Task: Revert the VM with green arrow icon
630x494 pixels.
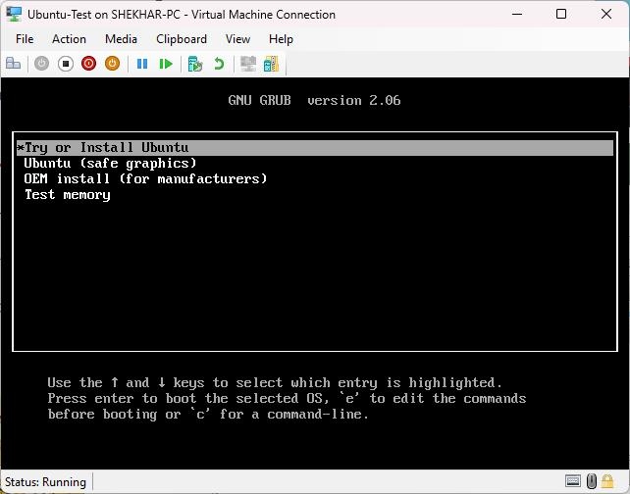Action: (x=219, y=64)
